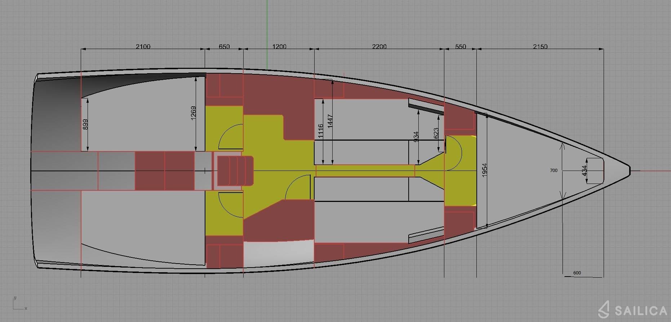The image size is (671, 322).
Task: Select the "2200" dimension text
Action: pyautogui.click(x=379, y=47)
